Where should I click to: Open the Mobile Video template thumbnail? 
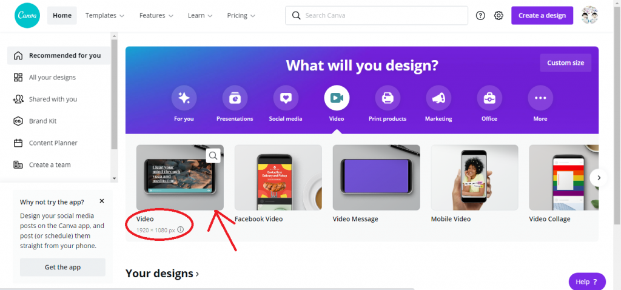(474, 177)
